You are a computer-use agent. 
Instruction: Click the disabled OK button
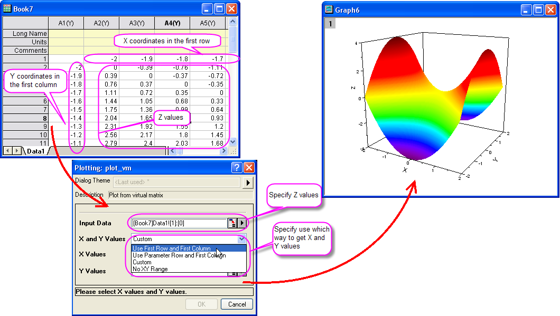point(201,304)
